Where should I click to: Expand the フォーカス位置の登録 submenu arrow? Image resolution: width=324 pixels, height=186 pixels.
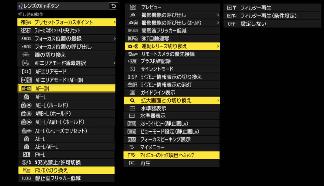[114, 39]
